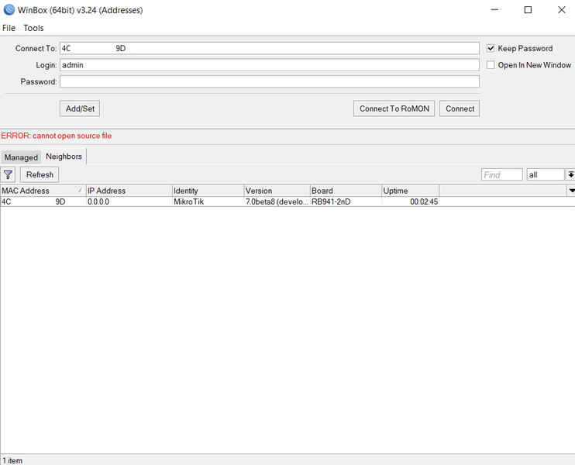Open the dropdown arrow beside the 'all' filter

pyautogui.click(x=570, y=174)
